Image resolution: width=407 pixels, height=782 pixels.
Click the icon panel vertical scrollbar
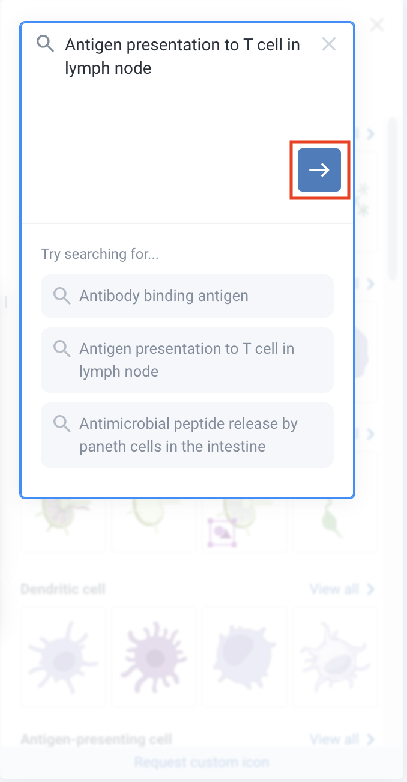(393, 198)
